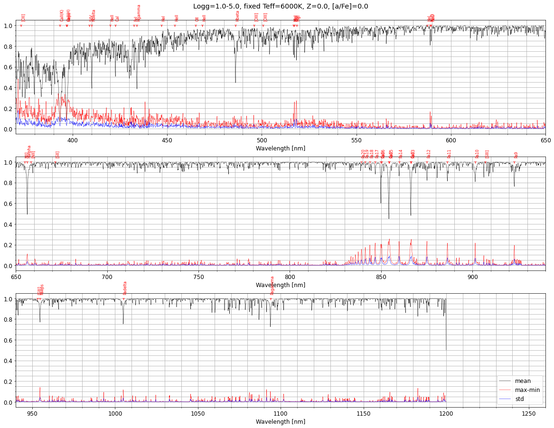Click the Pa10 line marker label
This screenshot has height=428, width=554.
(477, 154)
